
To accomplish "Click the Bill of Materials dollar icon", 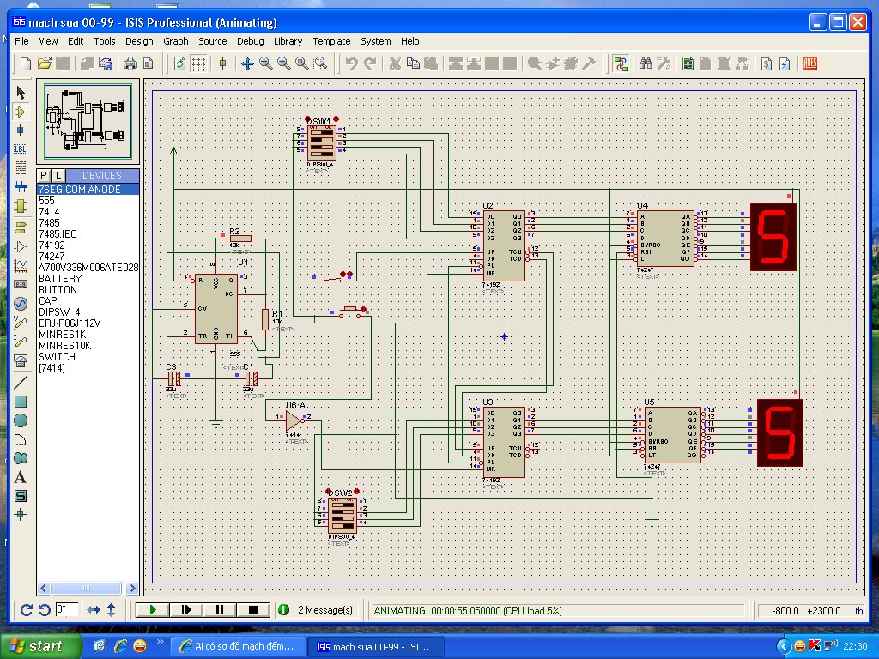I will coord(767,63).
